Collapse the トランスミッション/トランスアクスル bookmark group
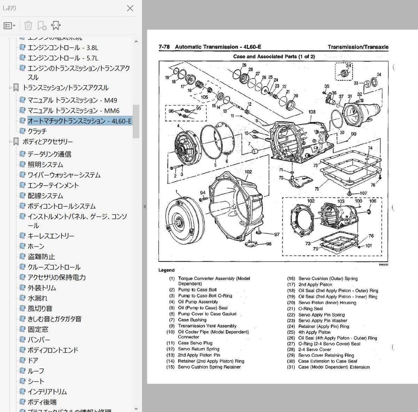The height and width of the screenshot is (412, 418). click(x=10, y=88)
